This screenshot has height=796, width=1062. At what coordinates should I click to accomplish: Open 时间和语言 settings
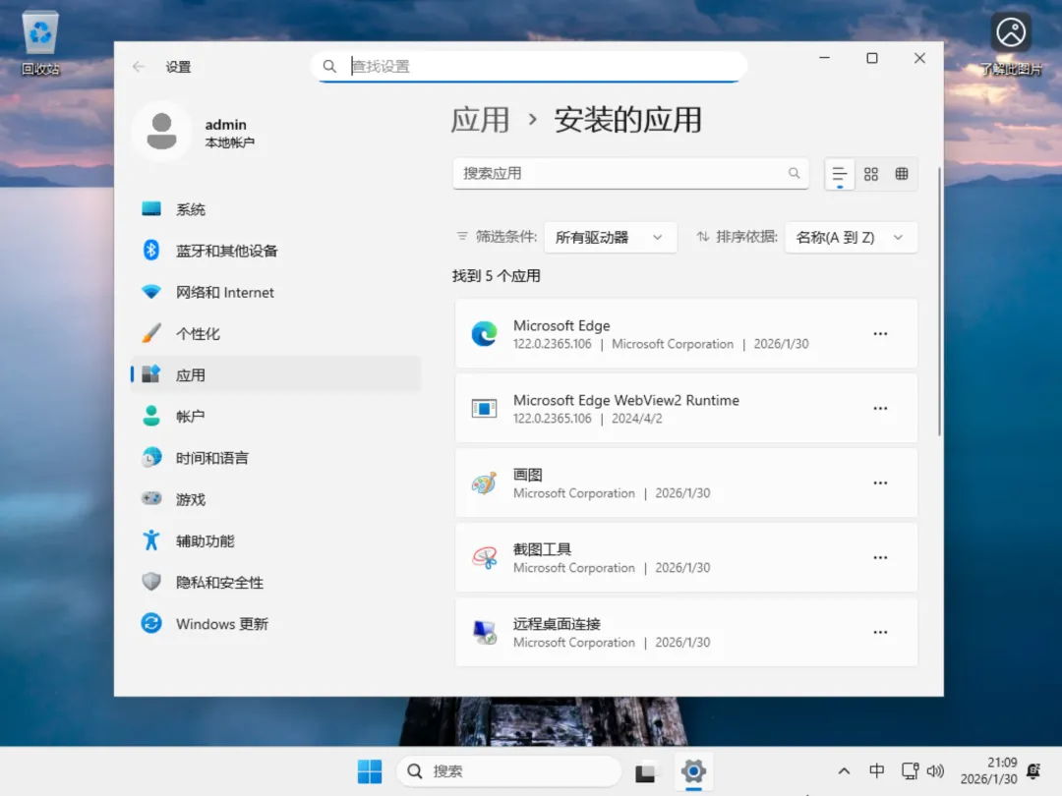click(x=275, y=458)
